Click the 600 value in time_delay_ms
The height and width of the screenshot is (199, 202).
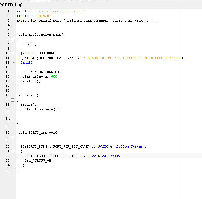(54, 76)
